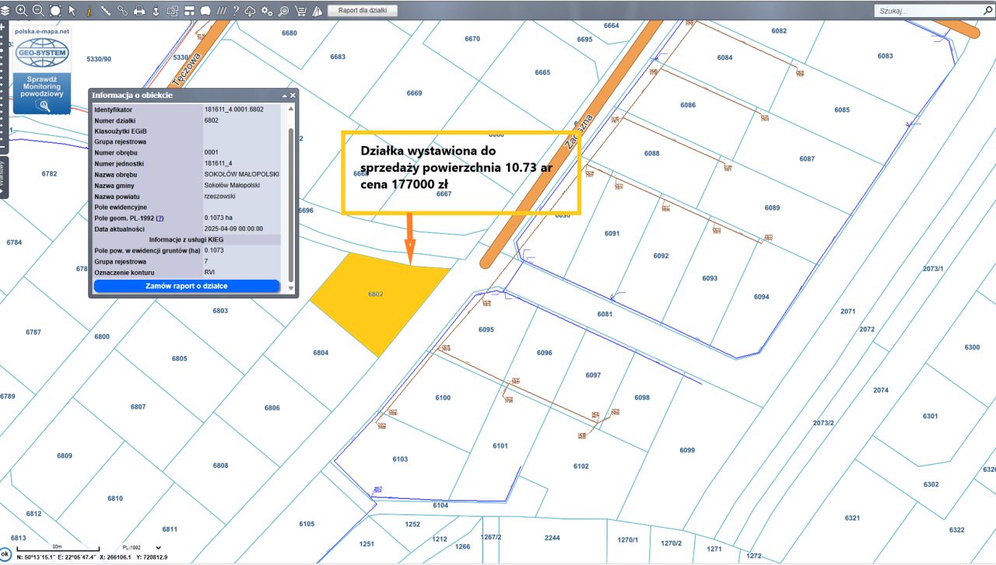Click 'SOKOŁÓW MAŁOPOLSKI' district name value
The image size is (996, 565).
coord(241,174)
